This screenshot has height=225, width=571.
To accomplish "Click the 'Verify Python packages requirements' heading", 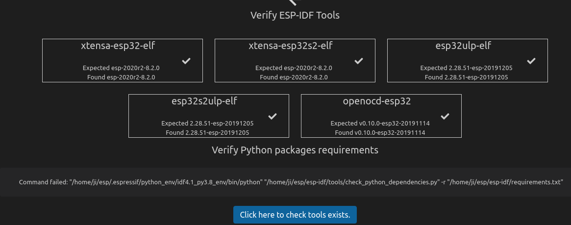I will (x=295, y=150).
